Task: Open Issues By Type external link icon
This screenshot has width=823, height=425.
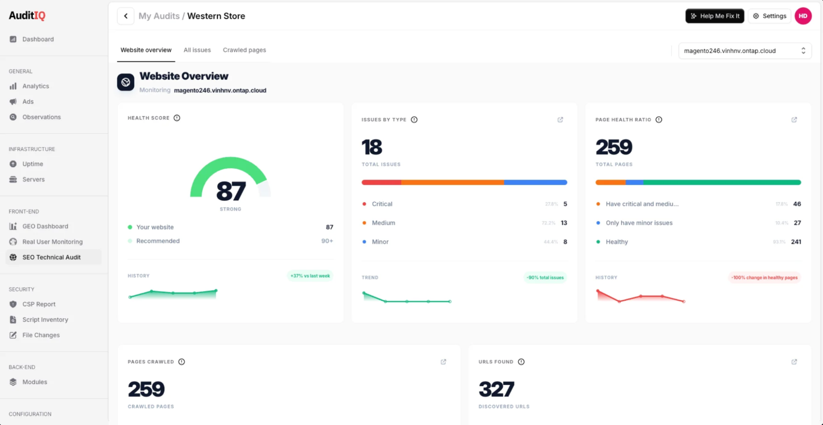Action: (560, 120)
